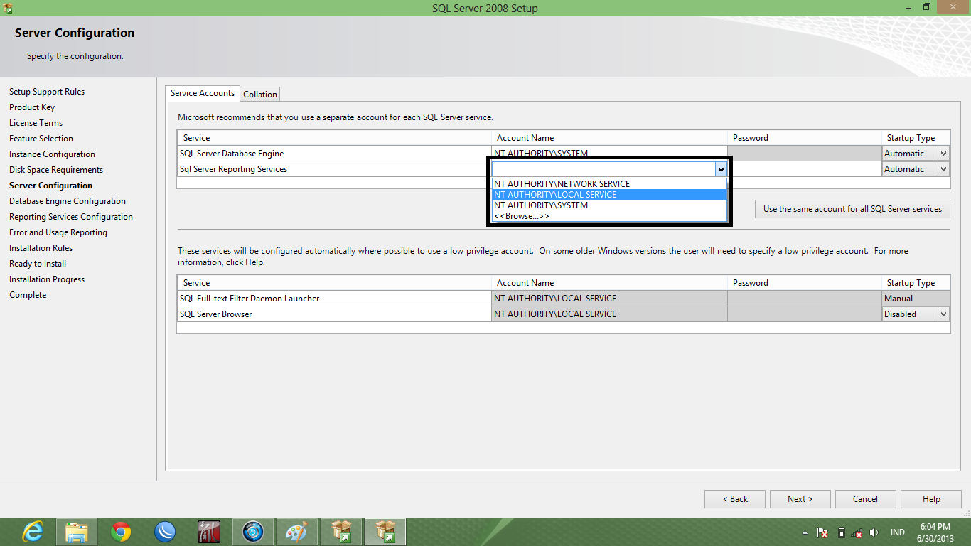
Task: Click the bold Server Configuration step
Action: [x=50, y=186]
